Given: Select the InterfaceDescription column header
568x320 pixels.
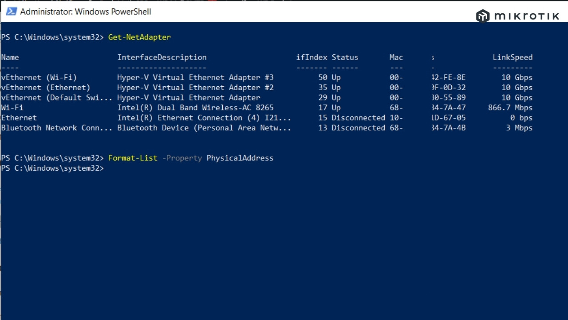Looking at the screenshot, I should tap(162, 57).
